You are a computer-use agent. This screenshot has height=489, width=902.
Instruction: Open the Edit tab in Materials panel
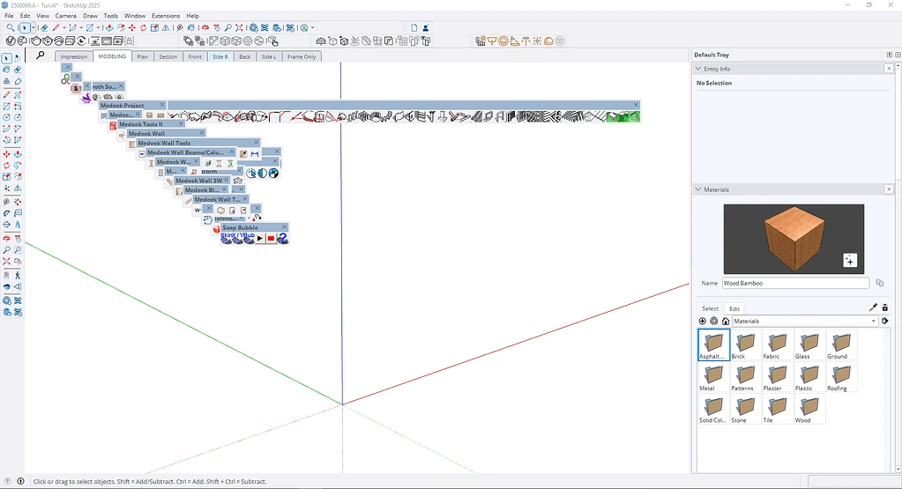pos(734,308)
